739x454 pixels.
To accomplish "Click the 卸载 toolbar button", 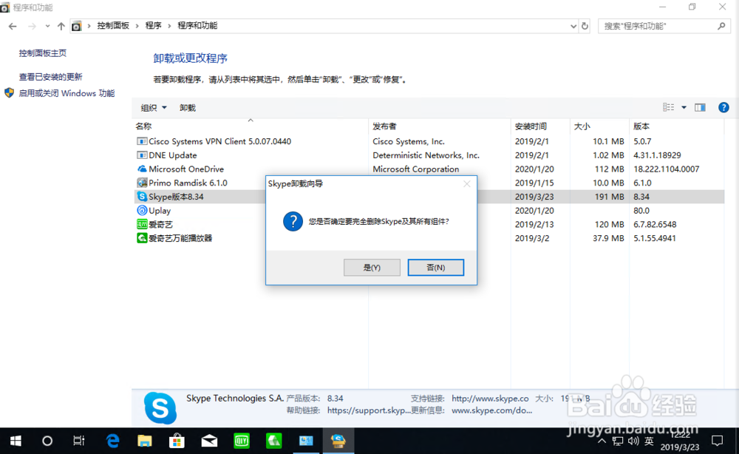I will tap(188, 107).
